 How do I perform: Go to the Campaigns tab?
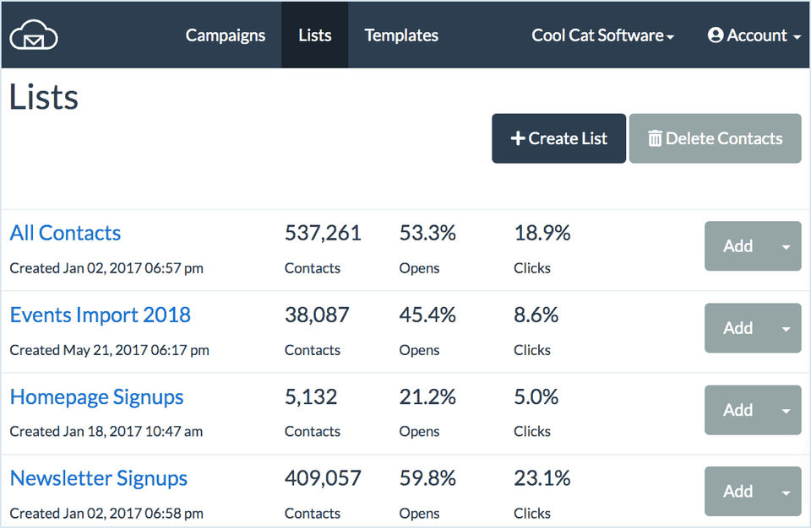click(226, 35)
